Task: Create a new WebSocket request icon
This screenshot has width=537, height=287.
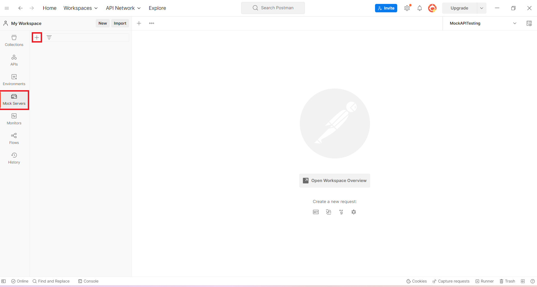Action: point(328,212)
